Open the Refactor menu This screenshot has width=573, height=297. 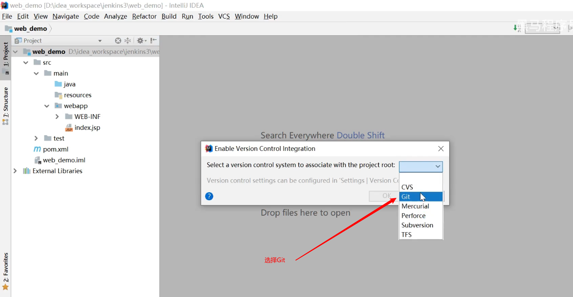pyautogui.click(x=144, y=16)
